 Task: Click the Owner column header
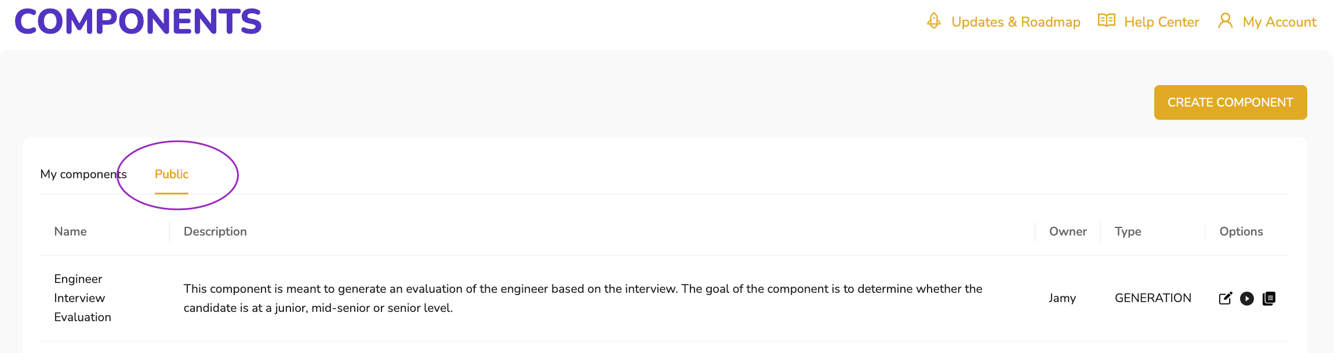click(1068, 231)
